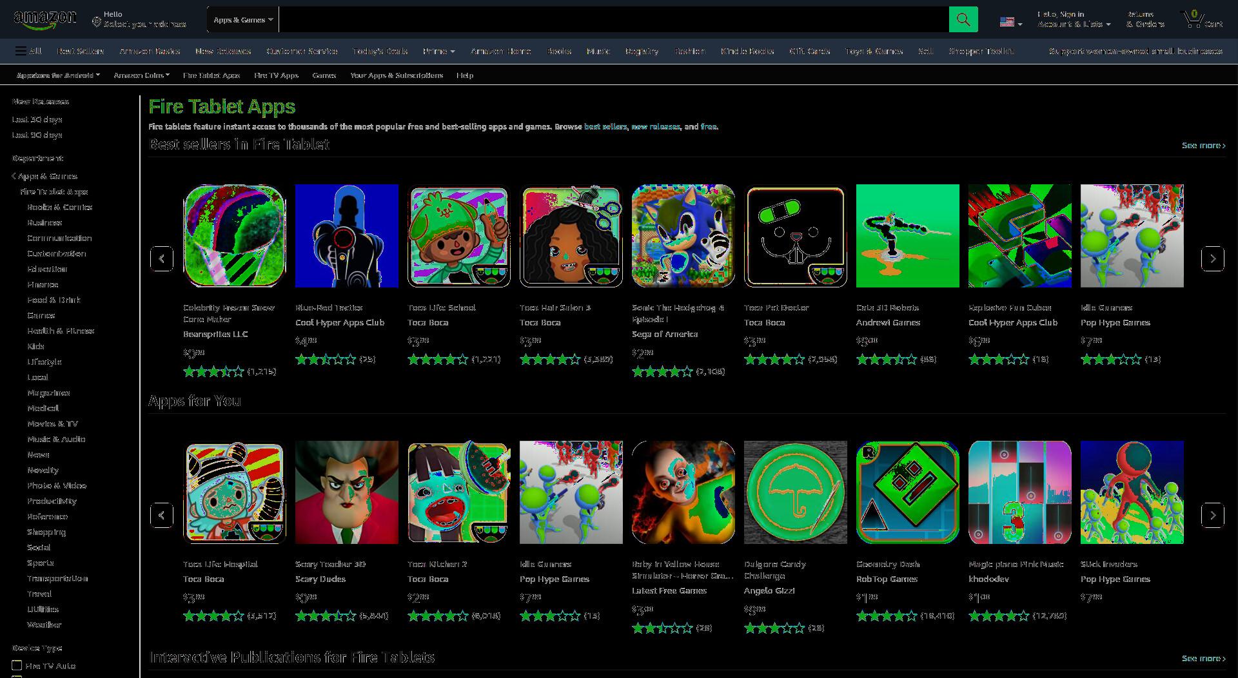This screenshot has height=678, width=1238.
Task: Open Gift Cards in nav bar
Action: pos(809,51)
